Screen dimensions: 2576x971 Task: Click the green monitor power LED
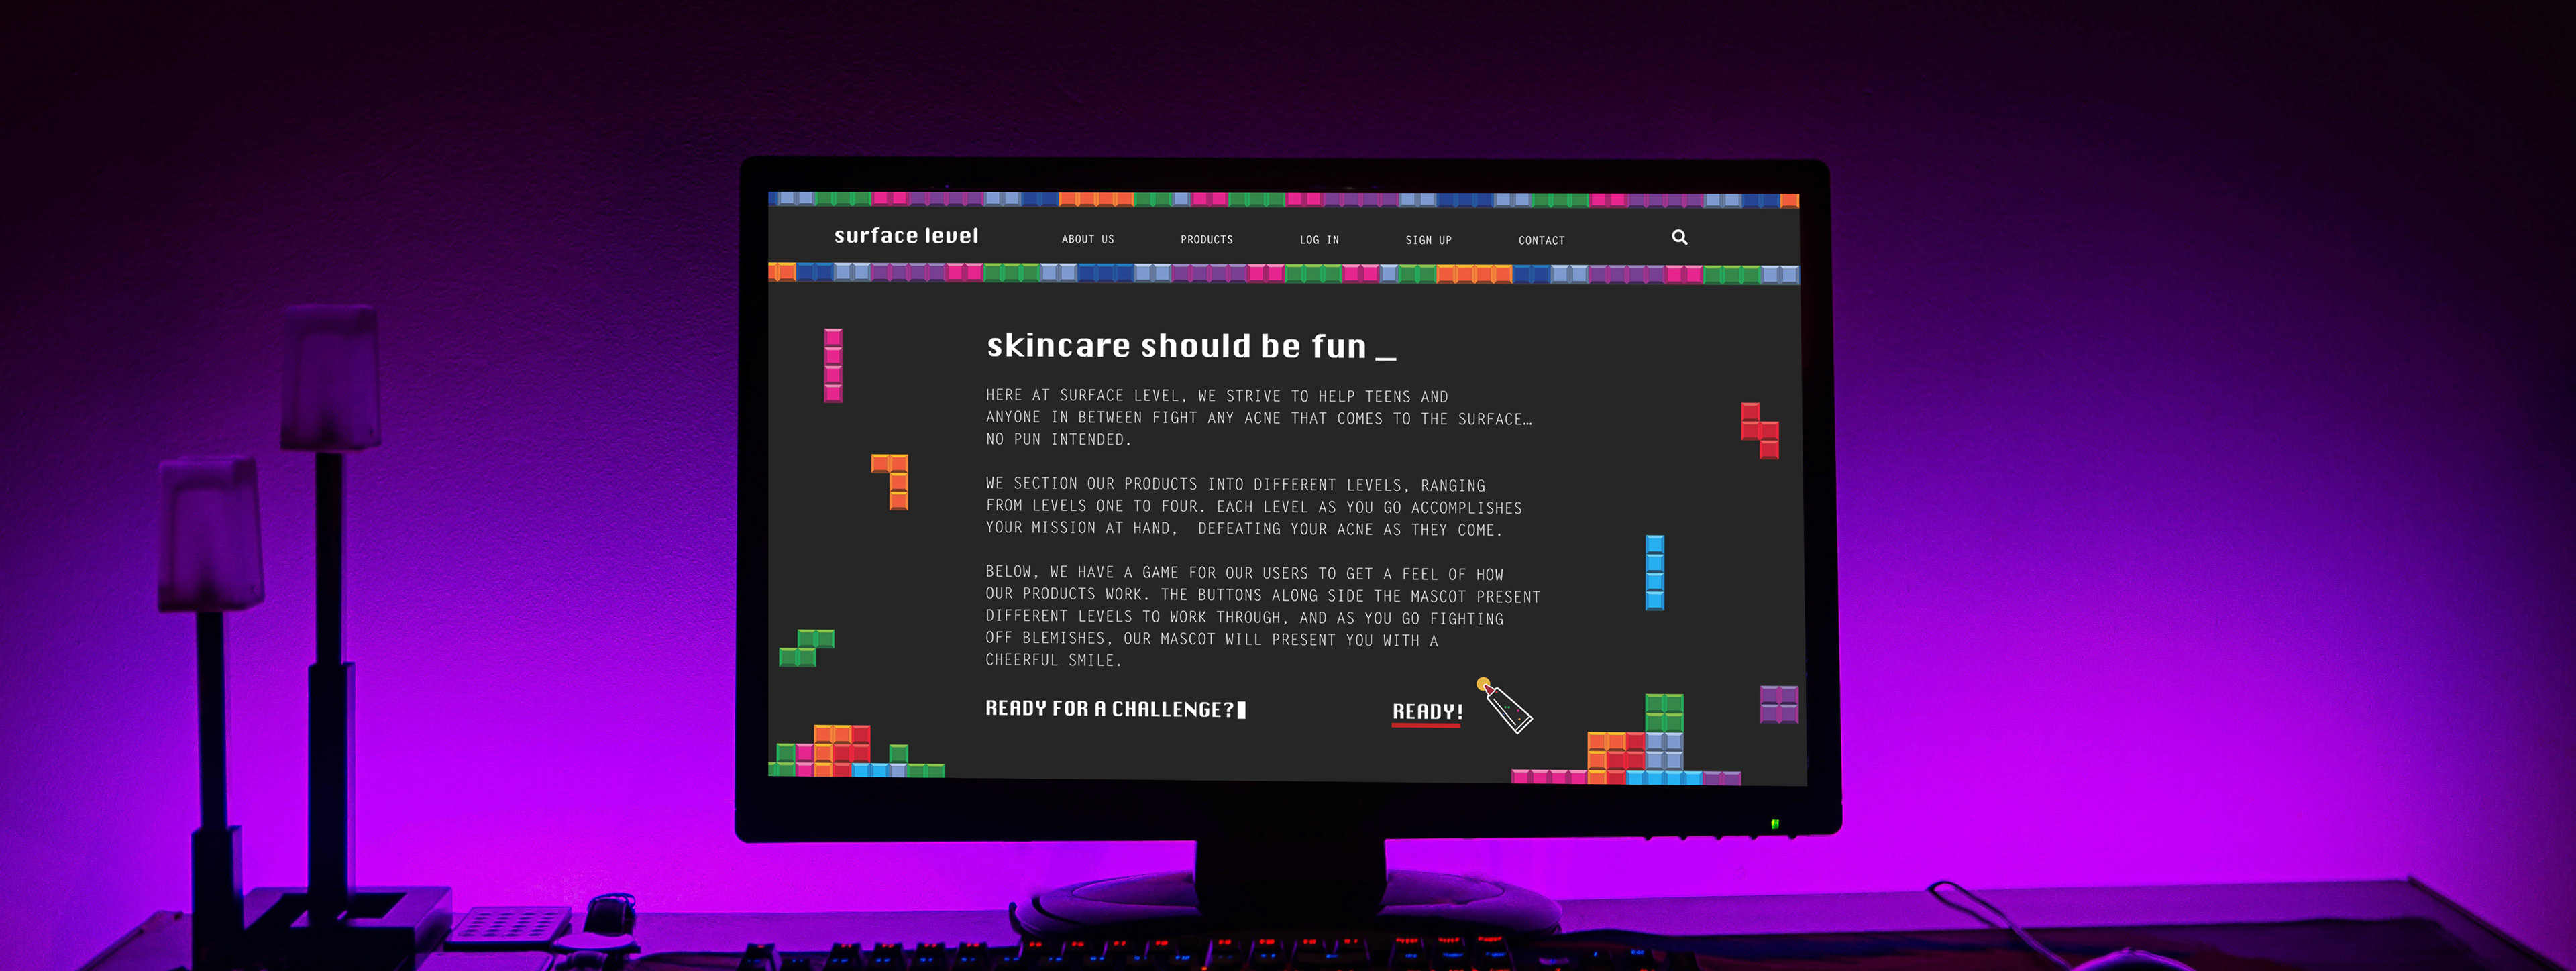[1775, 824]
